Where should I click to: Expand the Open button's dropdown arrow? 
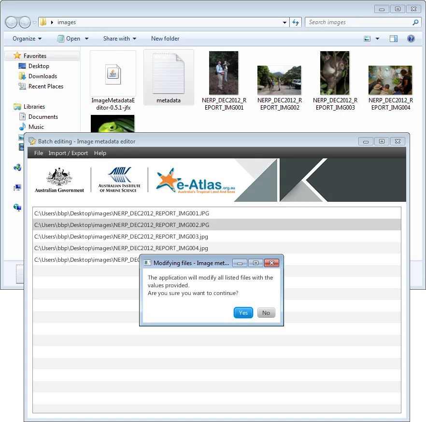click(x=86, y=39)
